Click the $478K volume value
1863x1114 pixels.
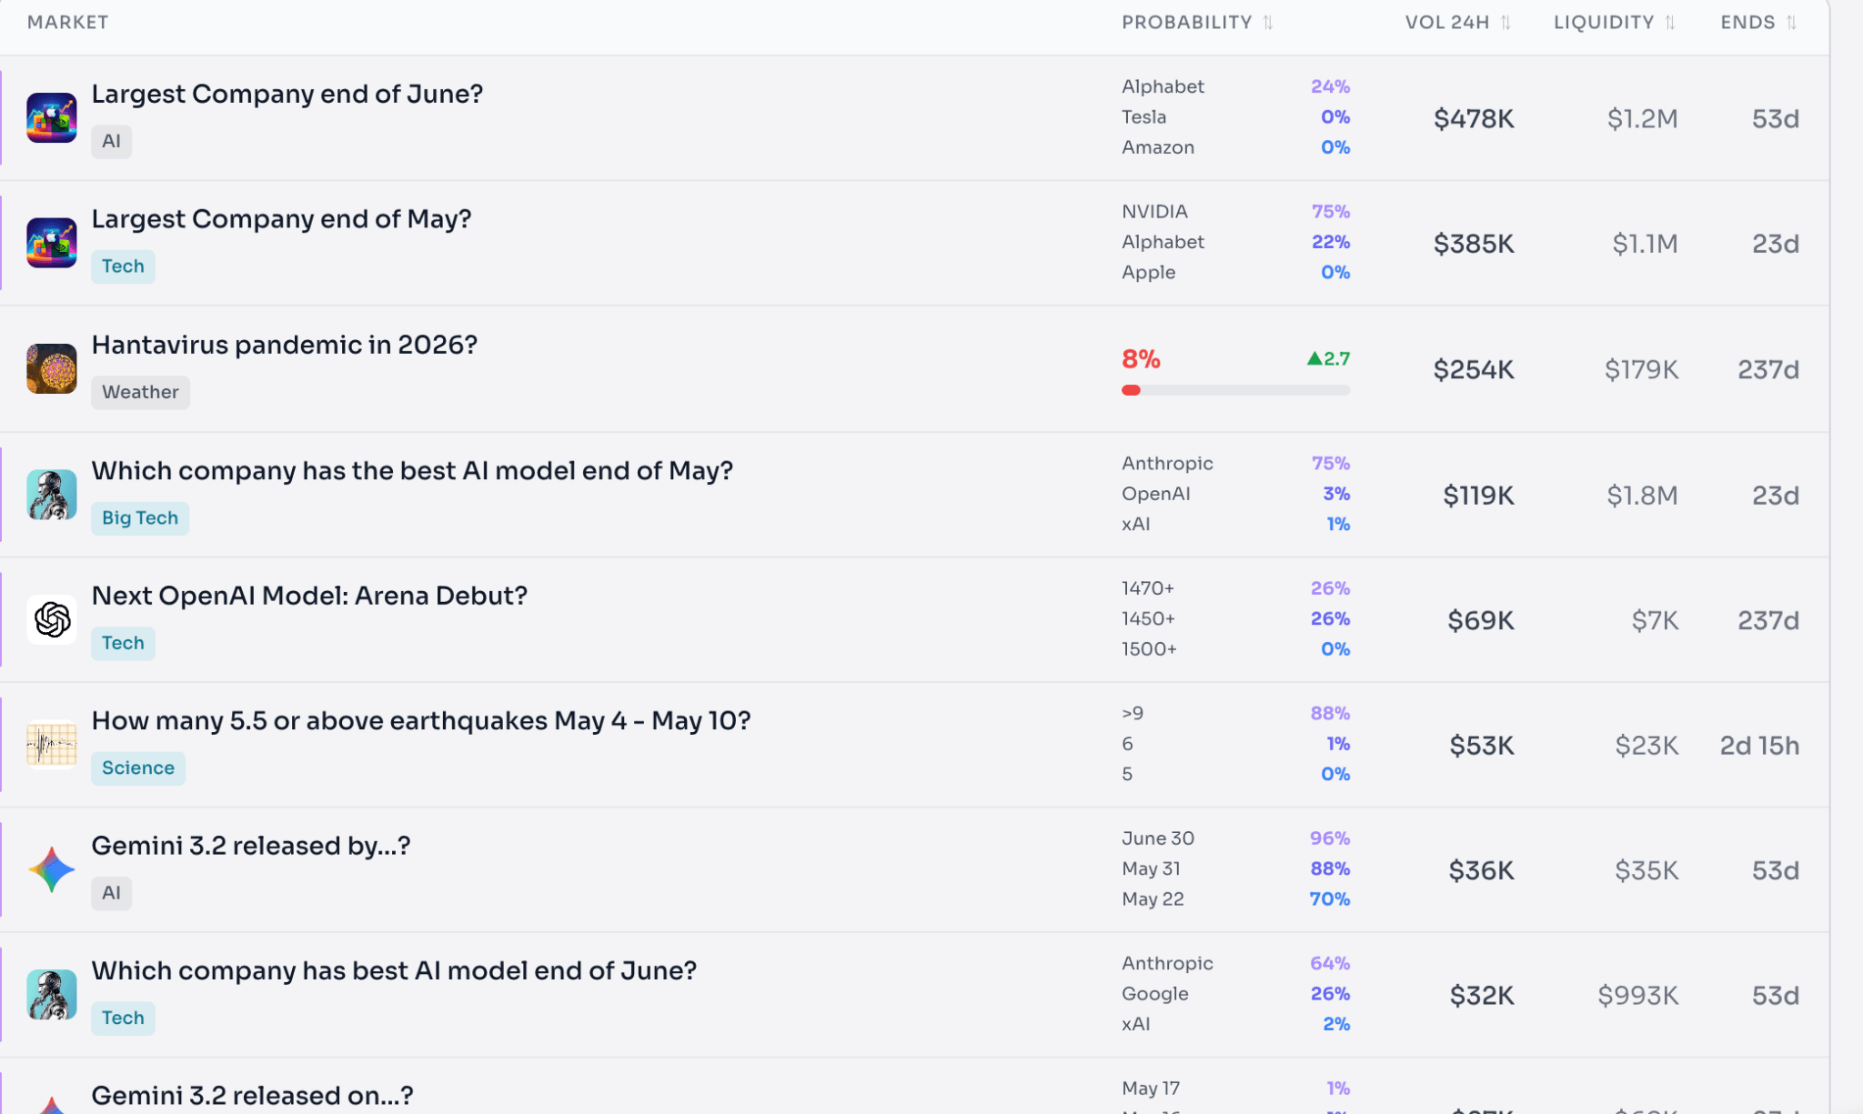(x=1474, y=119)
